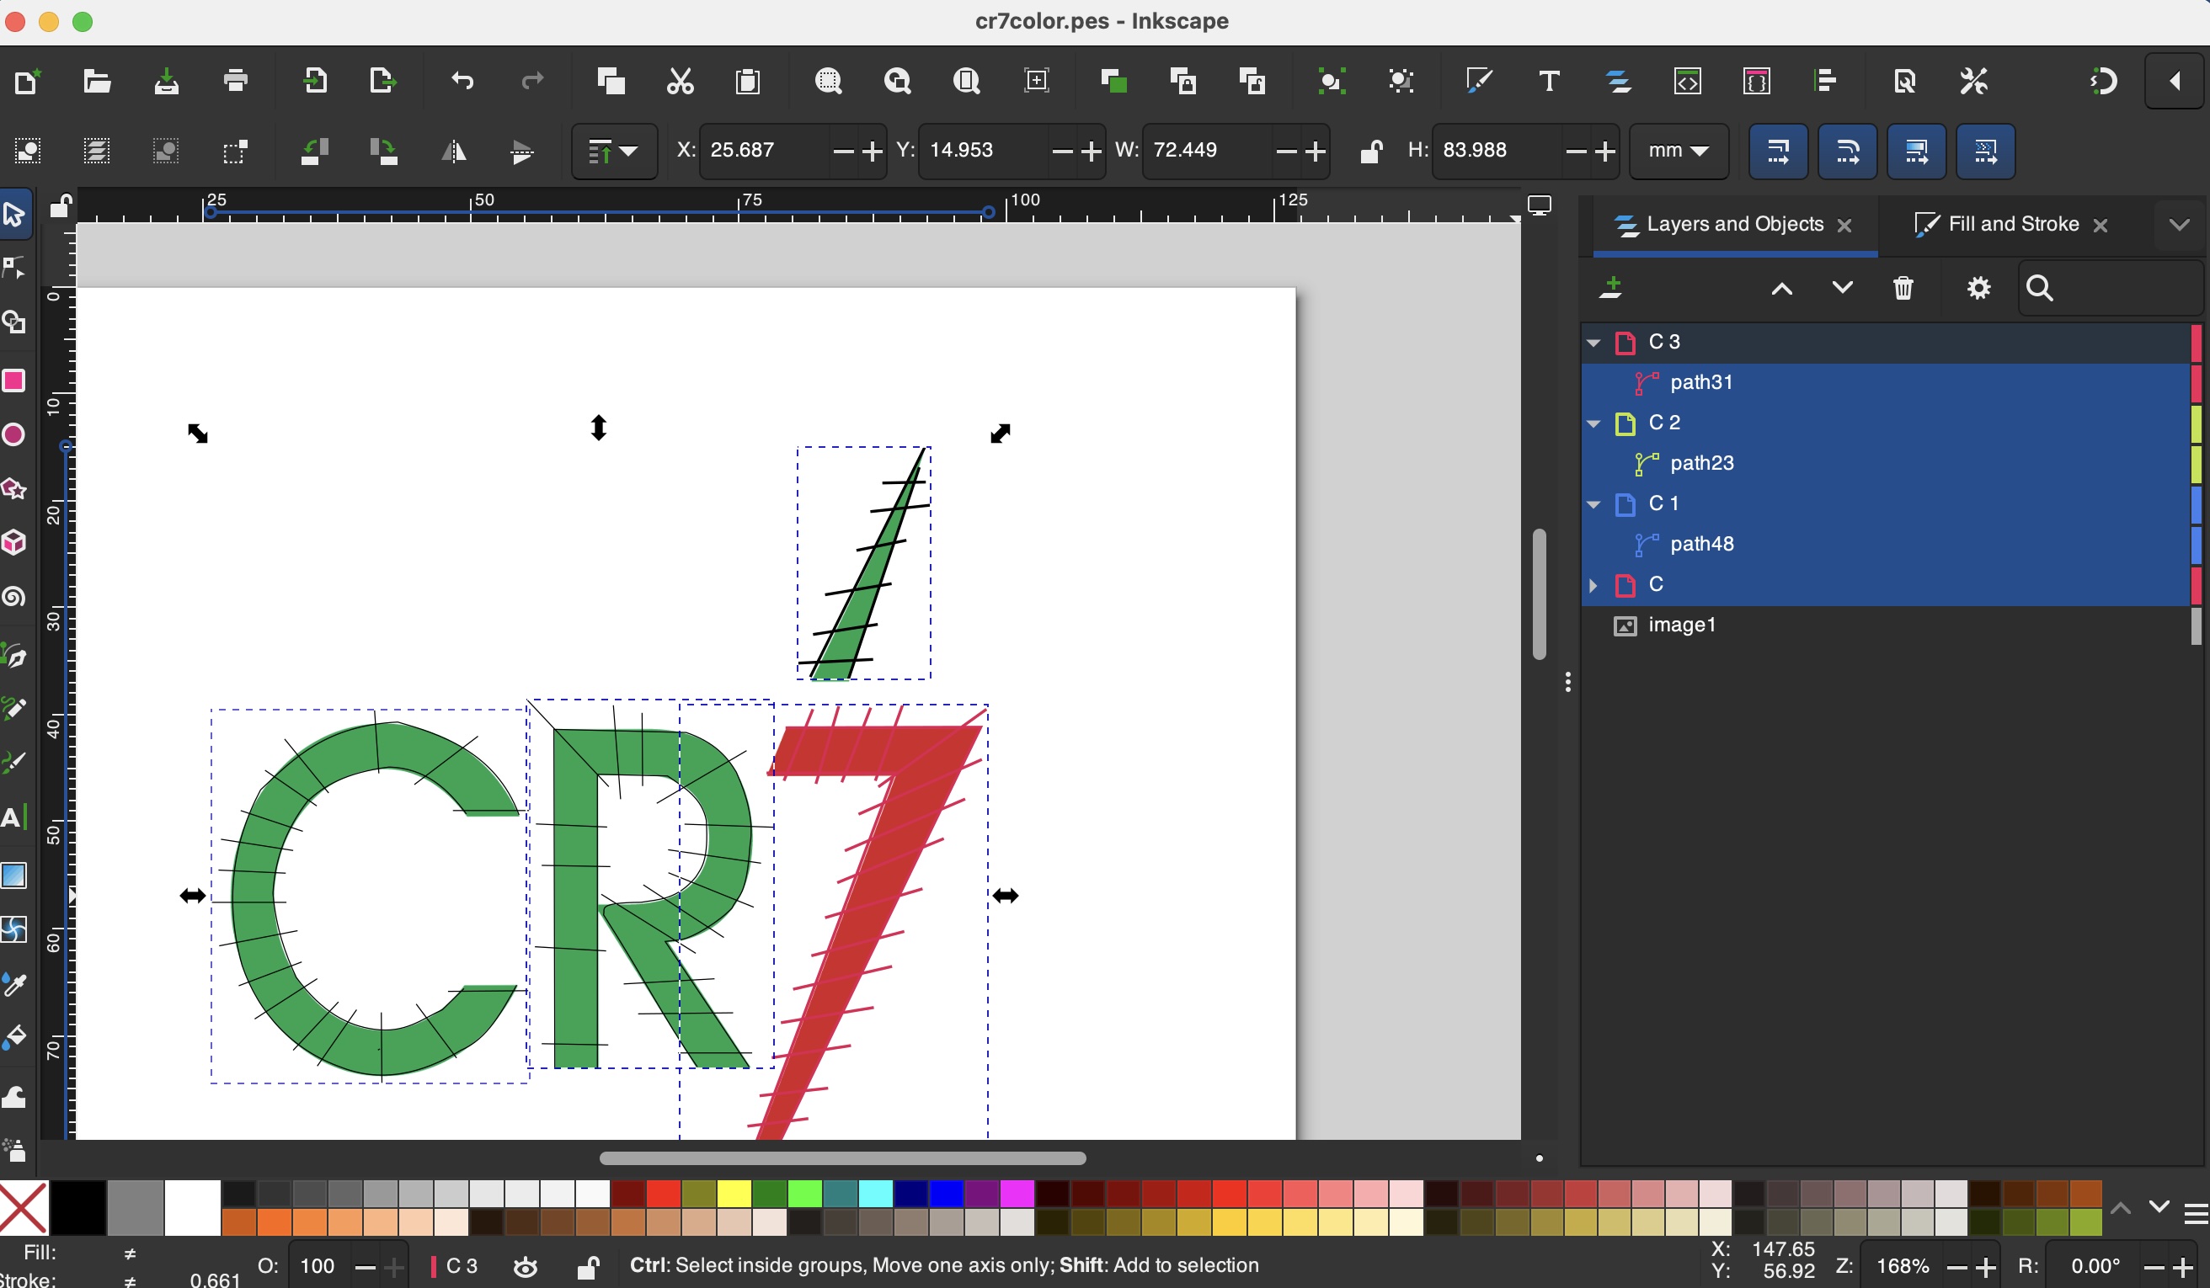
Task: Click the Export icon
Action: click(382, 82)
